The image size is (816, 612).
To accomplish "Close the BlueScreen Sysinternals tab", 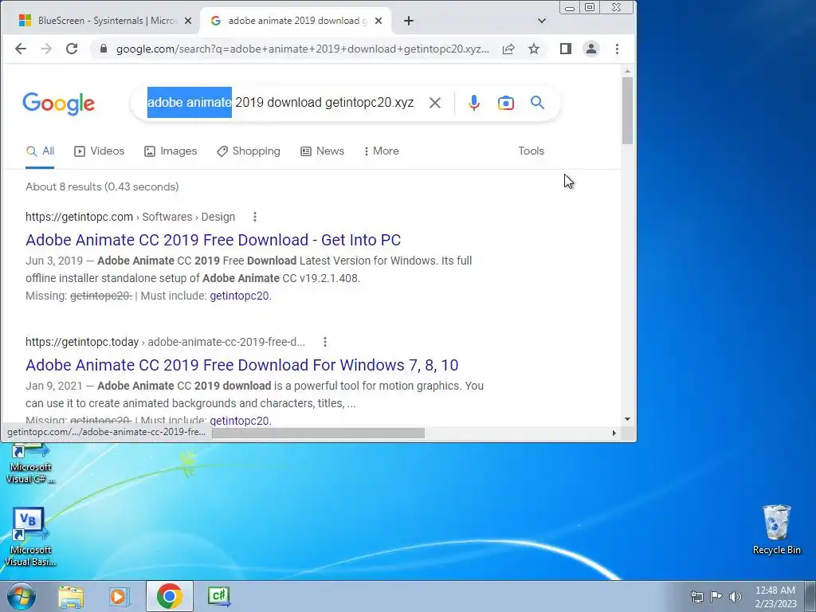I will click(188, 21).
